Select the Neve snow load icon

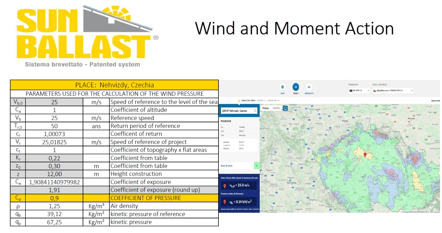click(283, 87)
